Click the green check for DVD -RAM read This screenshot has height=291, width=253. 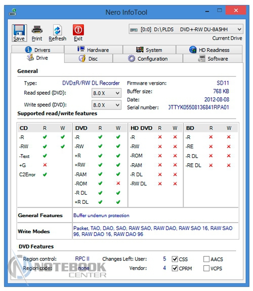100,174
